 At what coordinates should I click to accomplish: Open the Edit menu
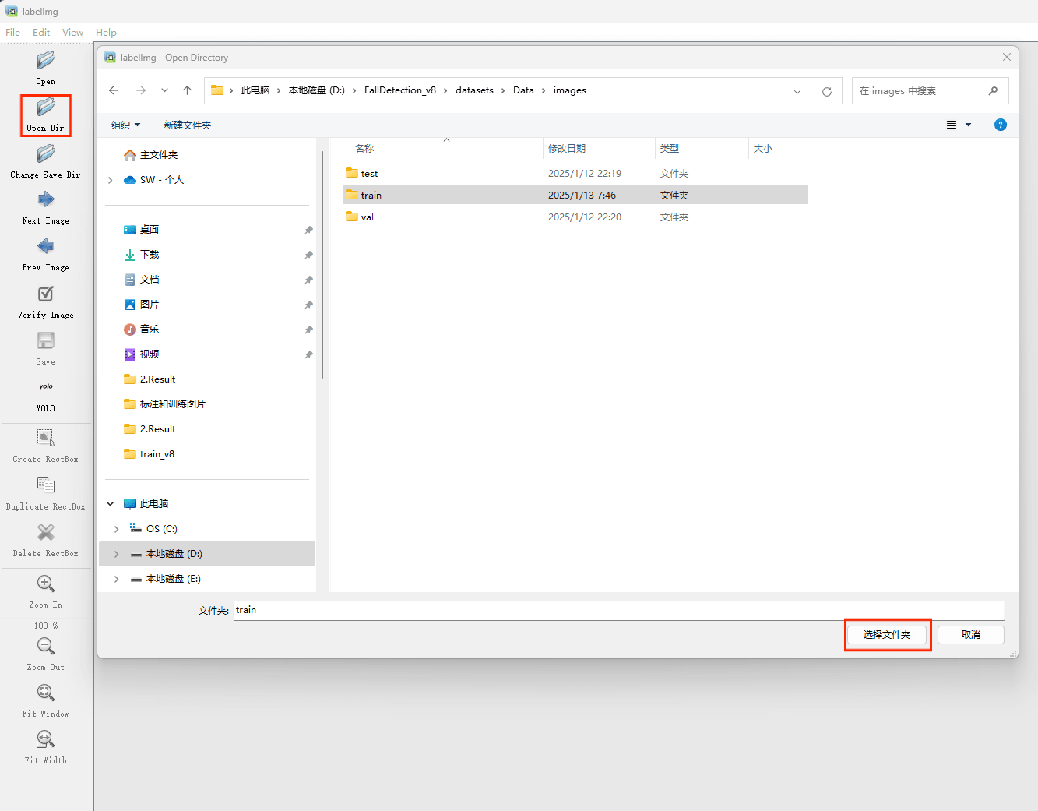click(41, 33)
